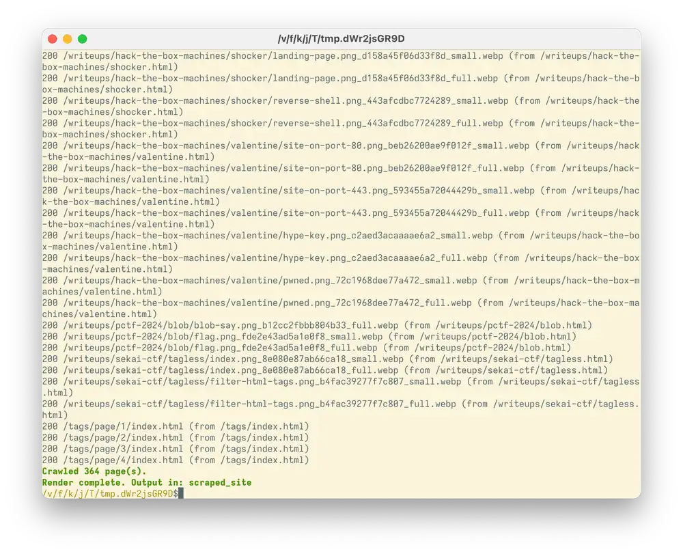Image resolution: width=683 pixels, height=554 pixels.
Task: Click the shell prompt cursor block
Action: (x=181, y=493)
